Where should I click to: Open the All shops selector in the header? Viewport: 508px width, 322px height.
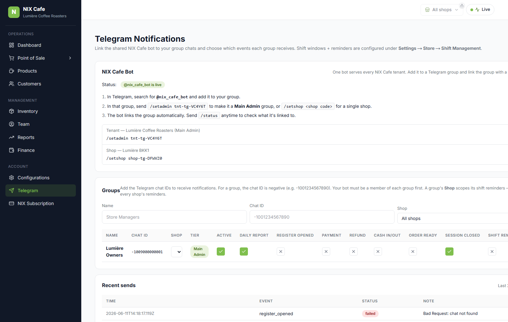[x=442, y=10]
